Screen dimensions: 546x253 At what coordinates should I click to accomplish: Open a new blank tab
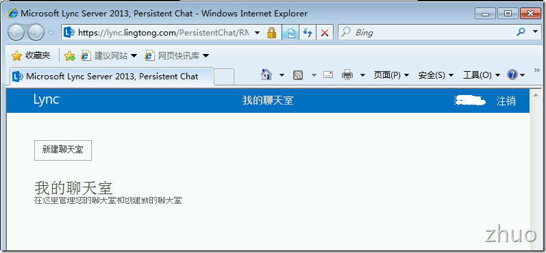[x=224, y=77]
